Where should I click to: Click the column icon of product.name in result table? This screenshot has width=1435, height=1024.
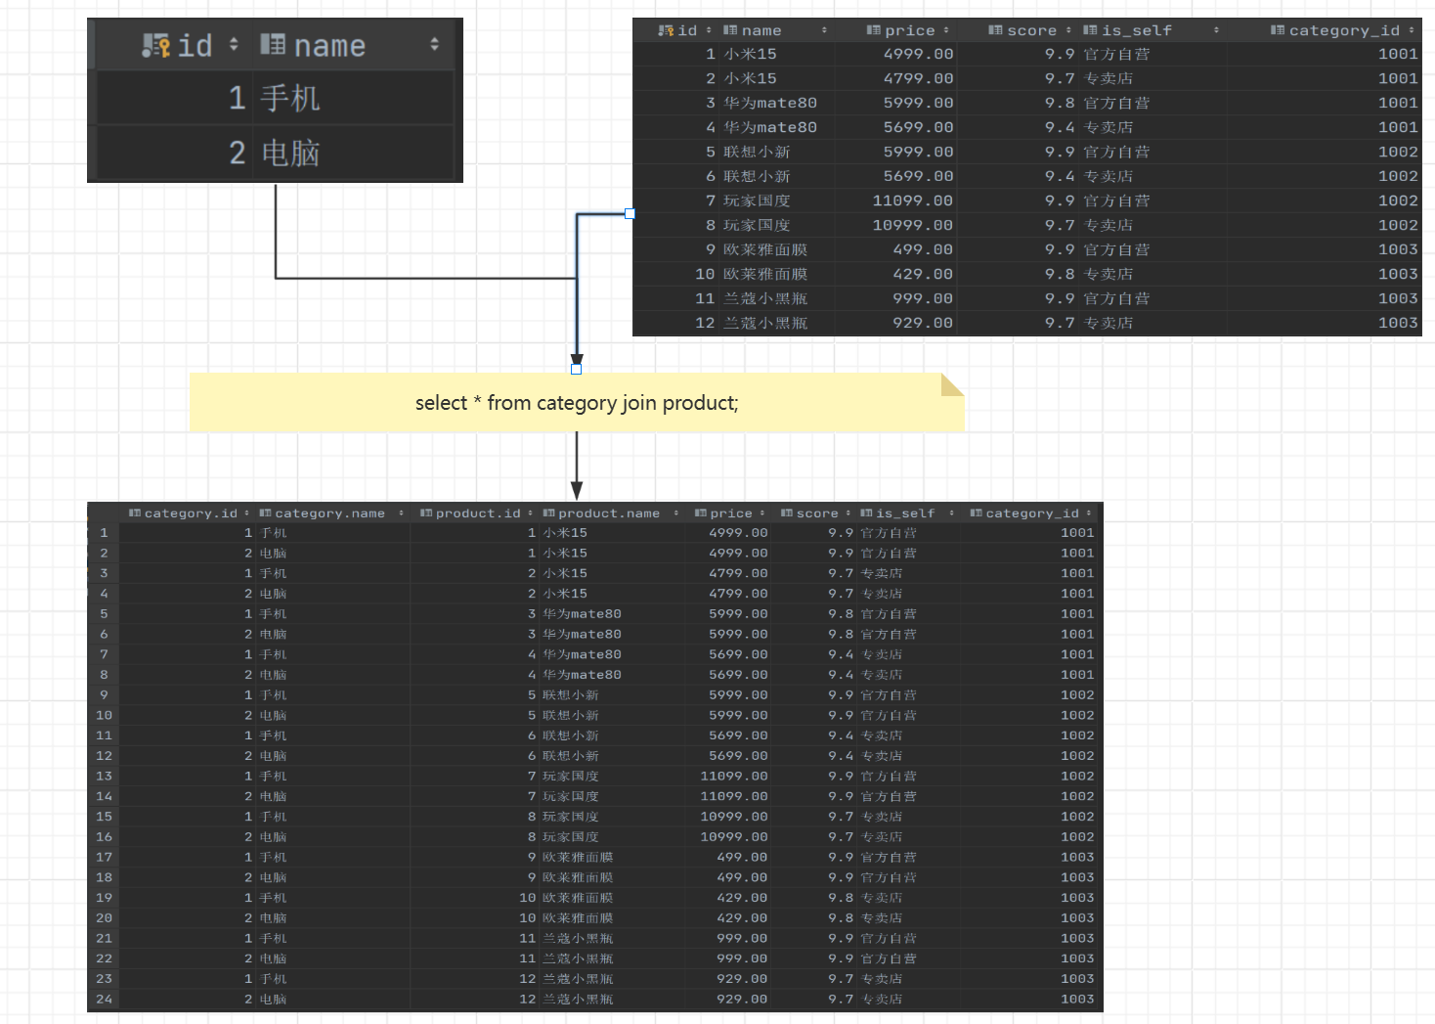pos(549,512)
